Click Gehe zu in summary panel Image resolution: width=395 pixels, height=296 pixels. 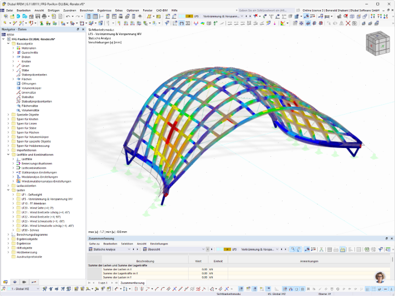pos(94,243)
